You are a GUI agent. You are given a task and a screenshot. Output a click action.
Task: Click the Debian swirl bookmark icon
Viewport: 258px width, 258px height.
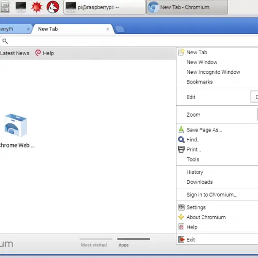tap(38, 53)
